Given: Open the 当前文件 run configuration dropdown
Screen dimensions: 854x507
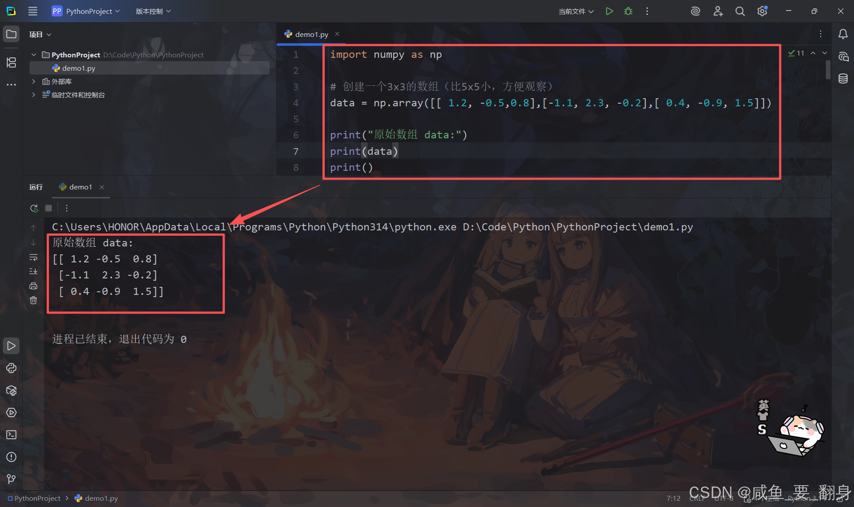Looking at the screenshot, I should (x=576, y=11).
